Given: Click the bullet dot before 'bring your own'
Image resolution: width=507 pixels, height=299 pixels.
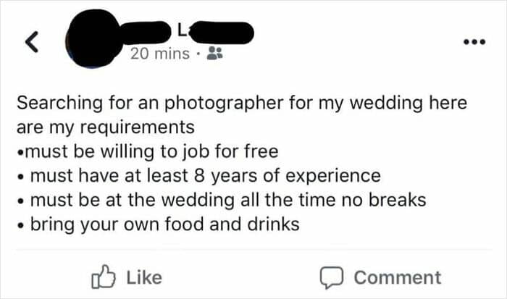Looking at the screenshot, I should click(21, 225).
